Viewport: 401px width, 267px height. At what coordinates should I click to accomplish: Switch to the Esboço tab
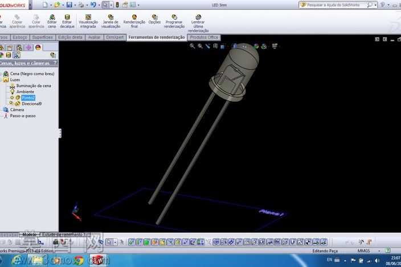pos(20,38)
